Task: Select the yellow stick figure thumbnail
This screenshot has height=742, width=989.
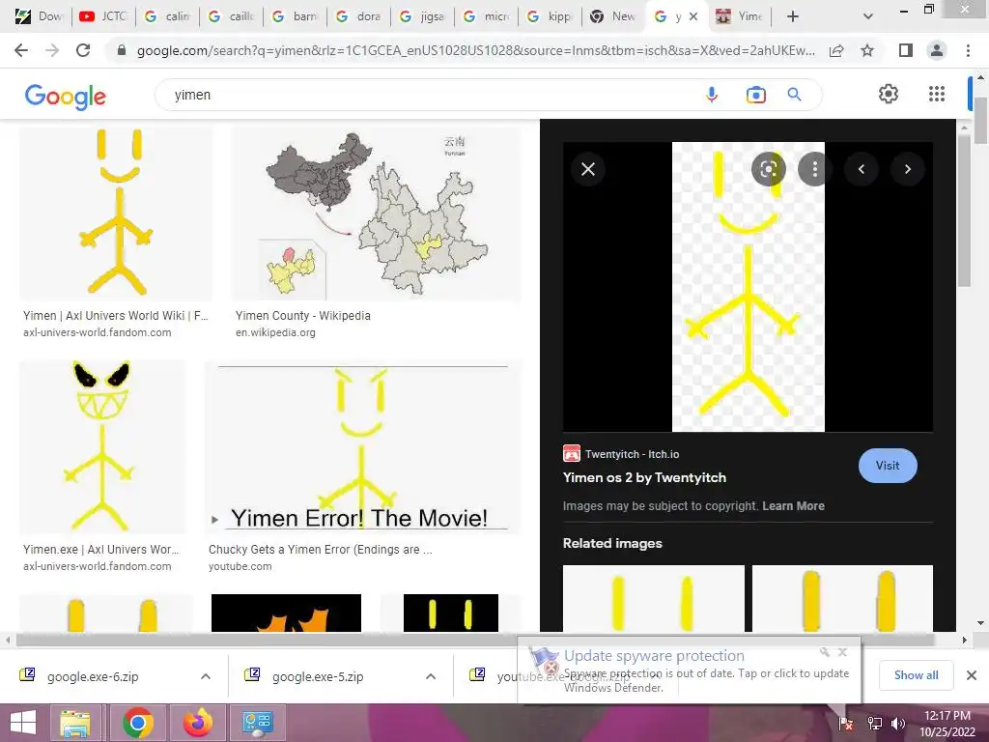Action: point(116,214)
